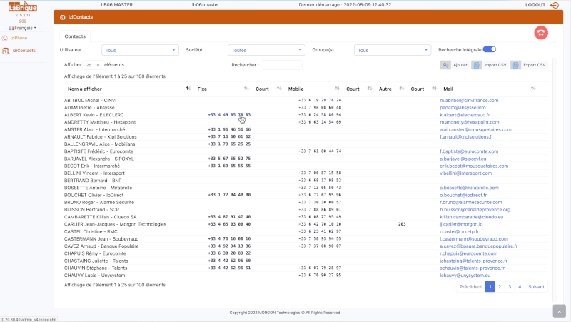Viewport: 571px width, 322px height.
Task: Click CARLIER Jean-Jacques short number 203
Action: click(402, 224)
